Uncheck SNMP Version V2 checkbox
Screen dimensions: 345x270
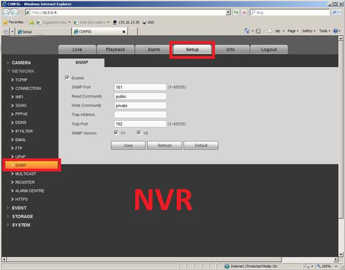(139, 133)
